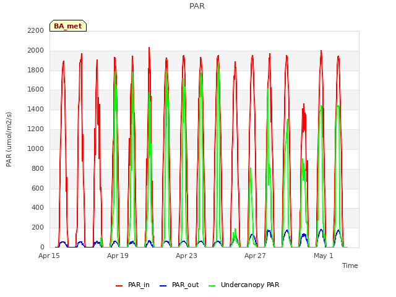
Task: Click the 1000 y-axis tick label
Action: (x=36, y=148)
